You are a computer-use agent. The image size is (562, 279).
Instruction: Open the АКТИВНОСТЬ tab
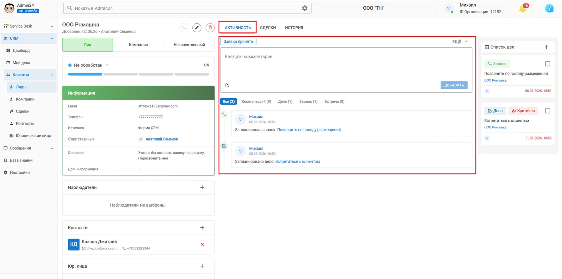tap(238, 28)
